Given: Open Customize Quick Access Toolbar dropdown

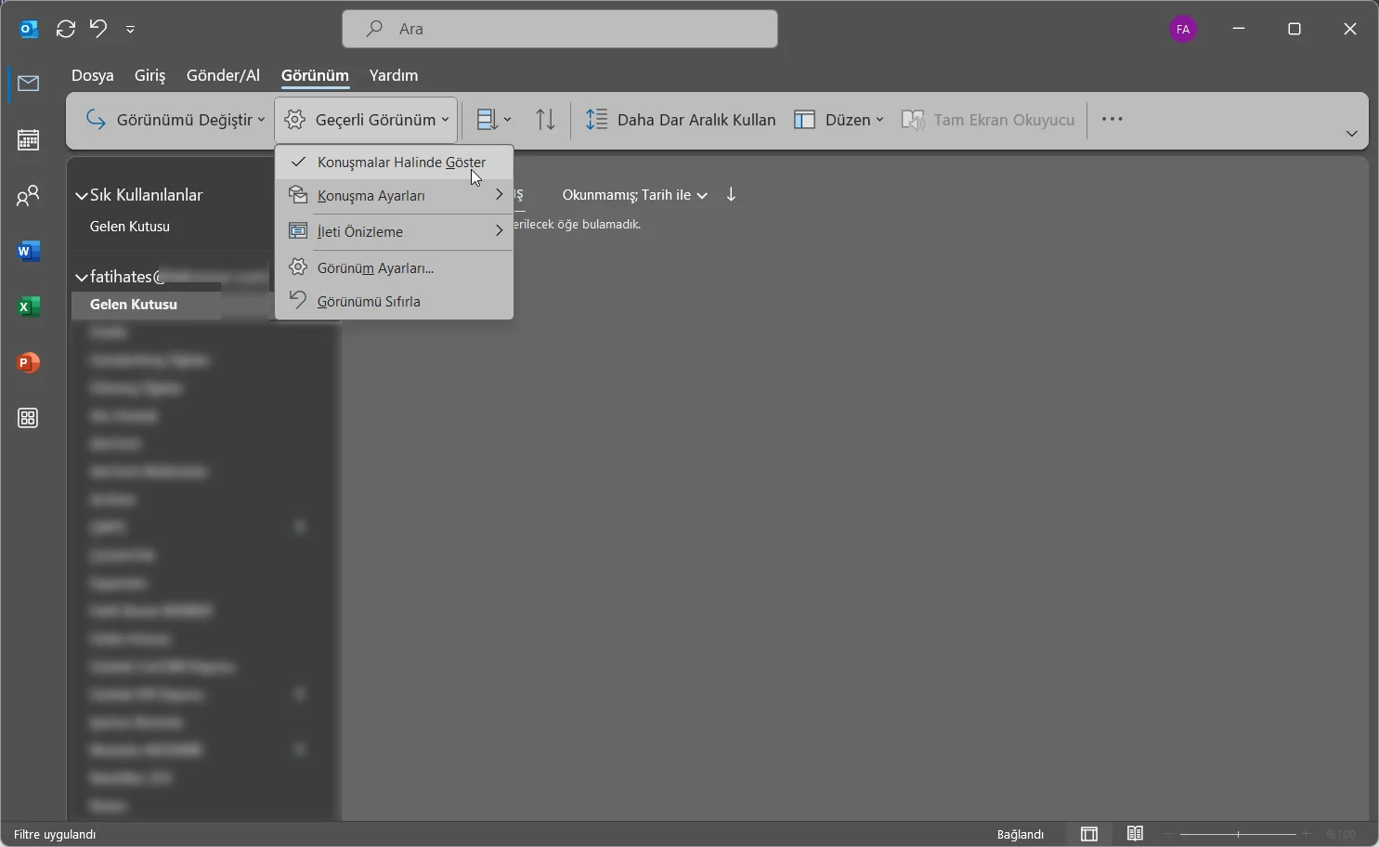Looking at the screenshot, I should (131, 30).
